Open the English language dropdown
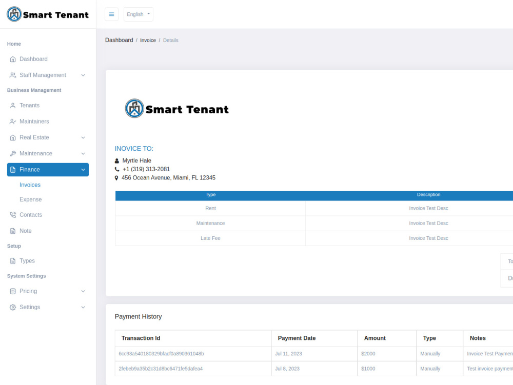 [139, 14]
